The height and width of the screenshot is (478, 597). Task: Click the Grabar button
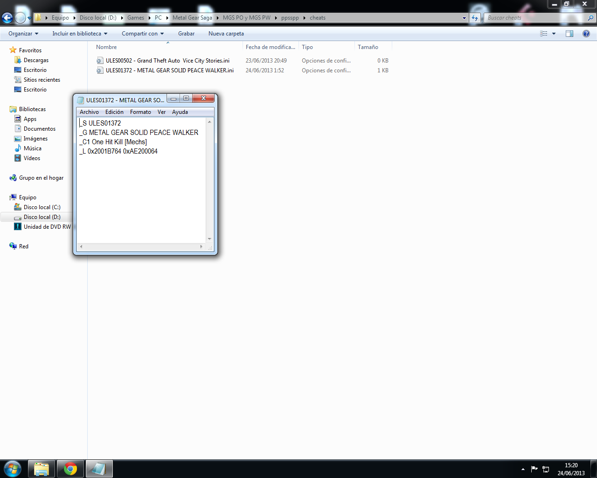tap(186, 34)
